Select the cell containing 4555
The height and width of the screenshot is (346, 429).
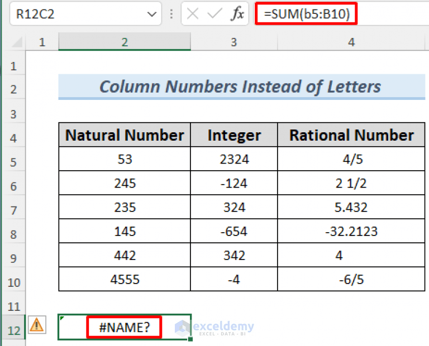(125, 280)
